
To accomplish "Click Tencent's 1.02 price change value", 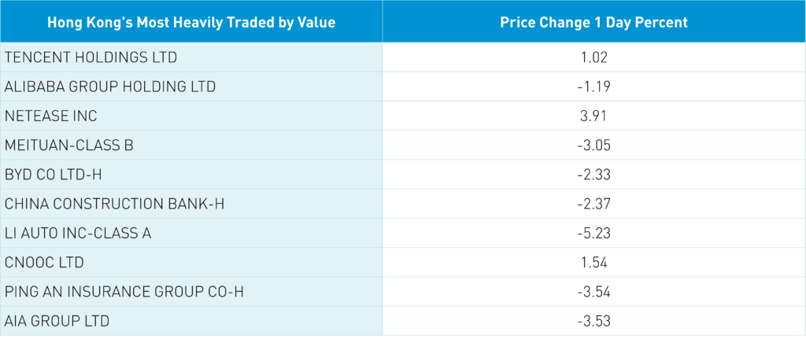I will point(593,57).
